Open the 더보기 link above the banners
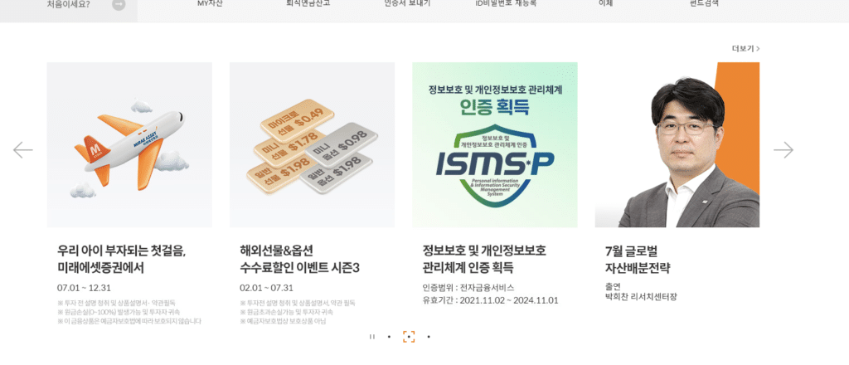 point(745,48)
